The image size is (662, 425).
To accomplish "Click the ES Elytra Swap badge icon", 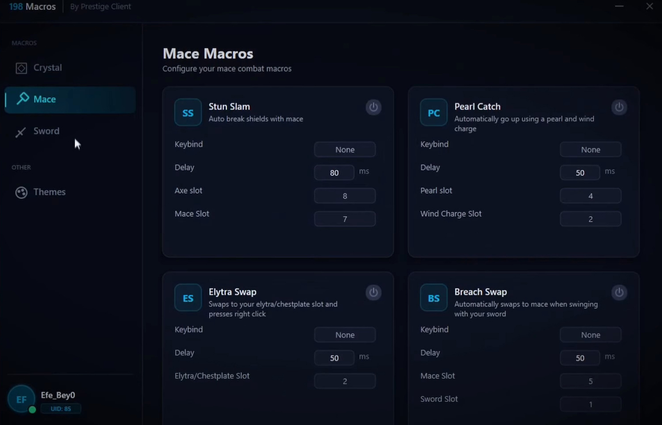I will [187, 298].
